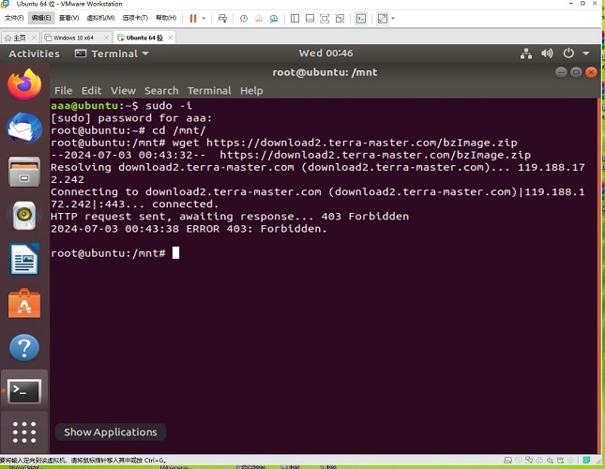Viewport: 605px width, 469px height.
Task: Click the VMware console view icon
Action: coord(361,18)
